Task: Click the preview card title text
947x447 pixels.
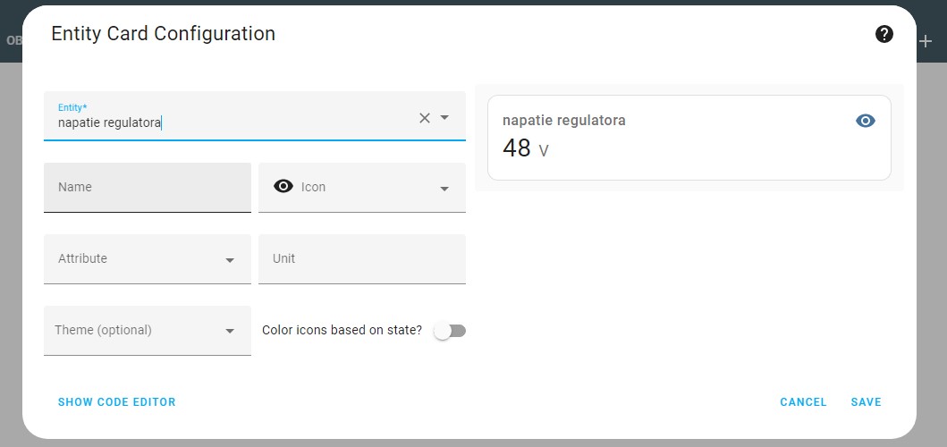Action: coord(564,121)
